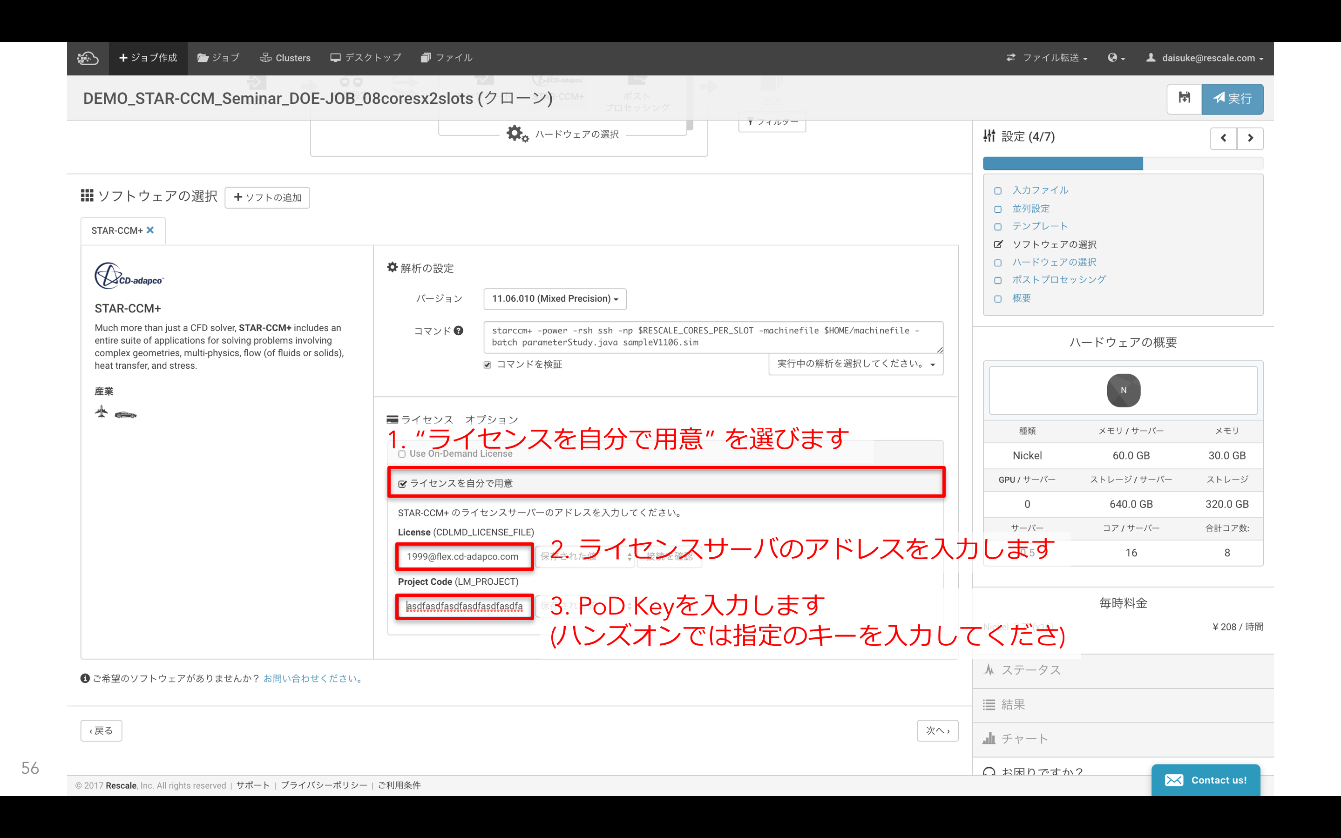Open the Clusters menu item
The height and width of the screenshot is (838, 1341).
285,58
